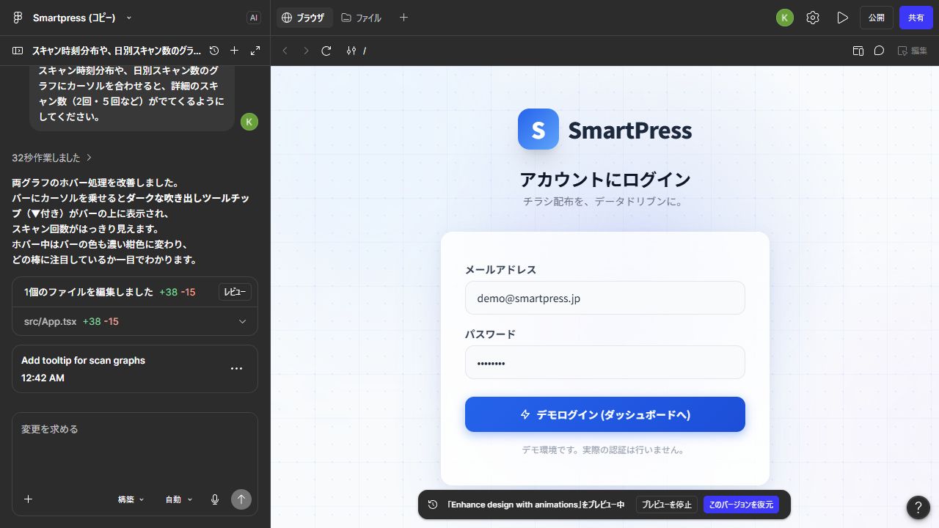Image resolution: width=939 pixels, height=528 pixels.
Task: Open help with the question mark button
Action: [x=918, y=507]
